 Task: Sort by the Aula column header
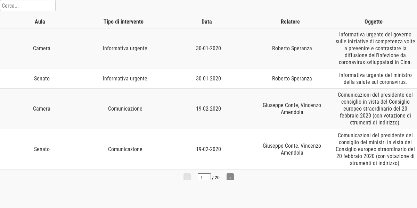click(40, 21)
